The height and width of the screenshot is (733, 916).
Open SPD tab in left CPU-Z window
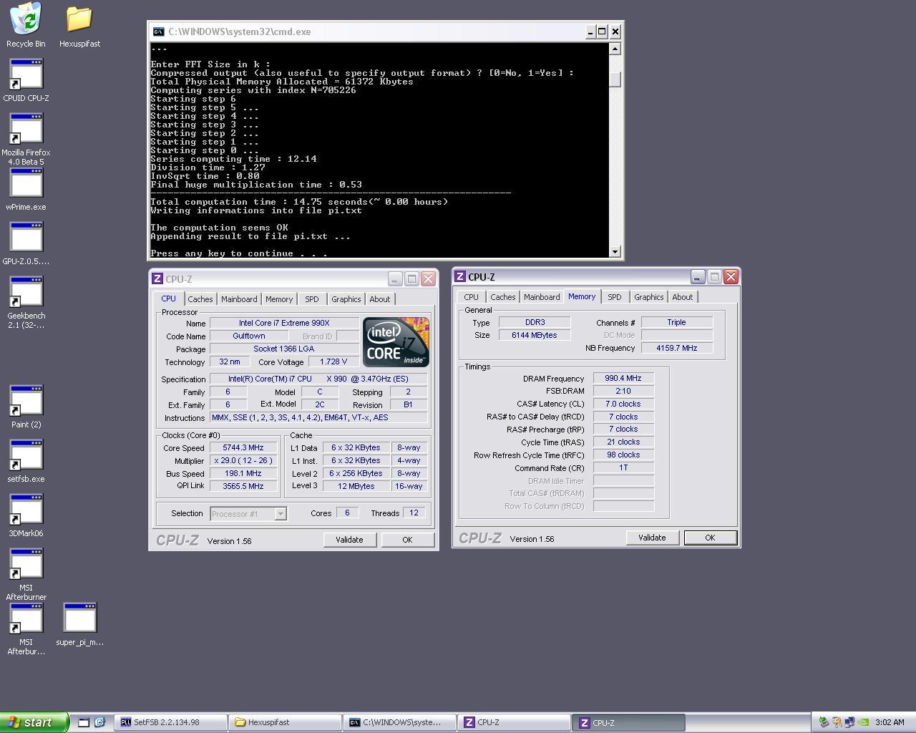[x=312, y=299]
